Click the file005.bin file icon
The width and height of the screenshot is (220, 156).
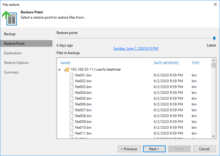click(71, 98)
